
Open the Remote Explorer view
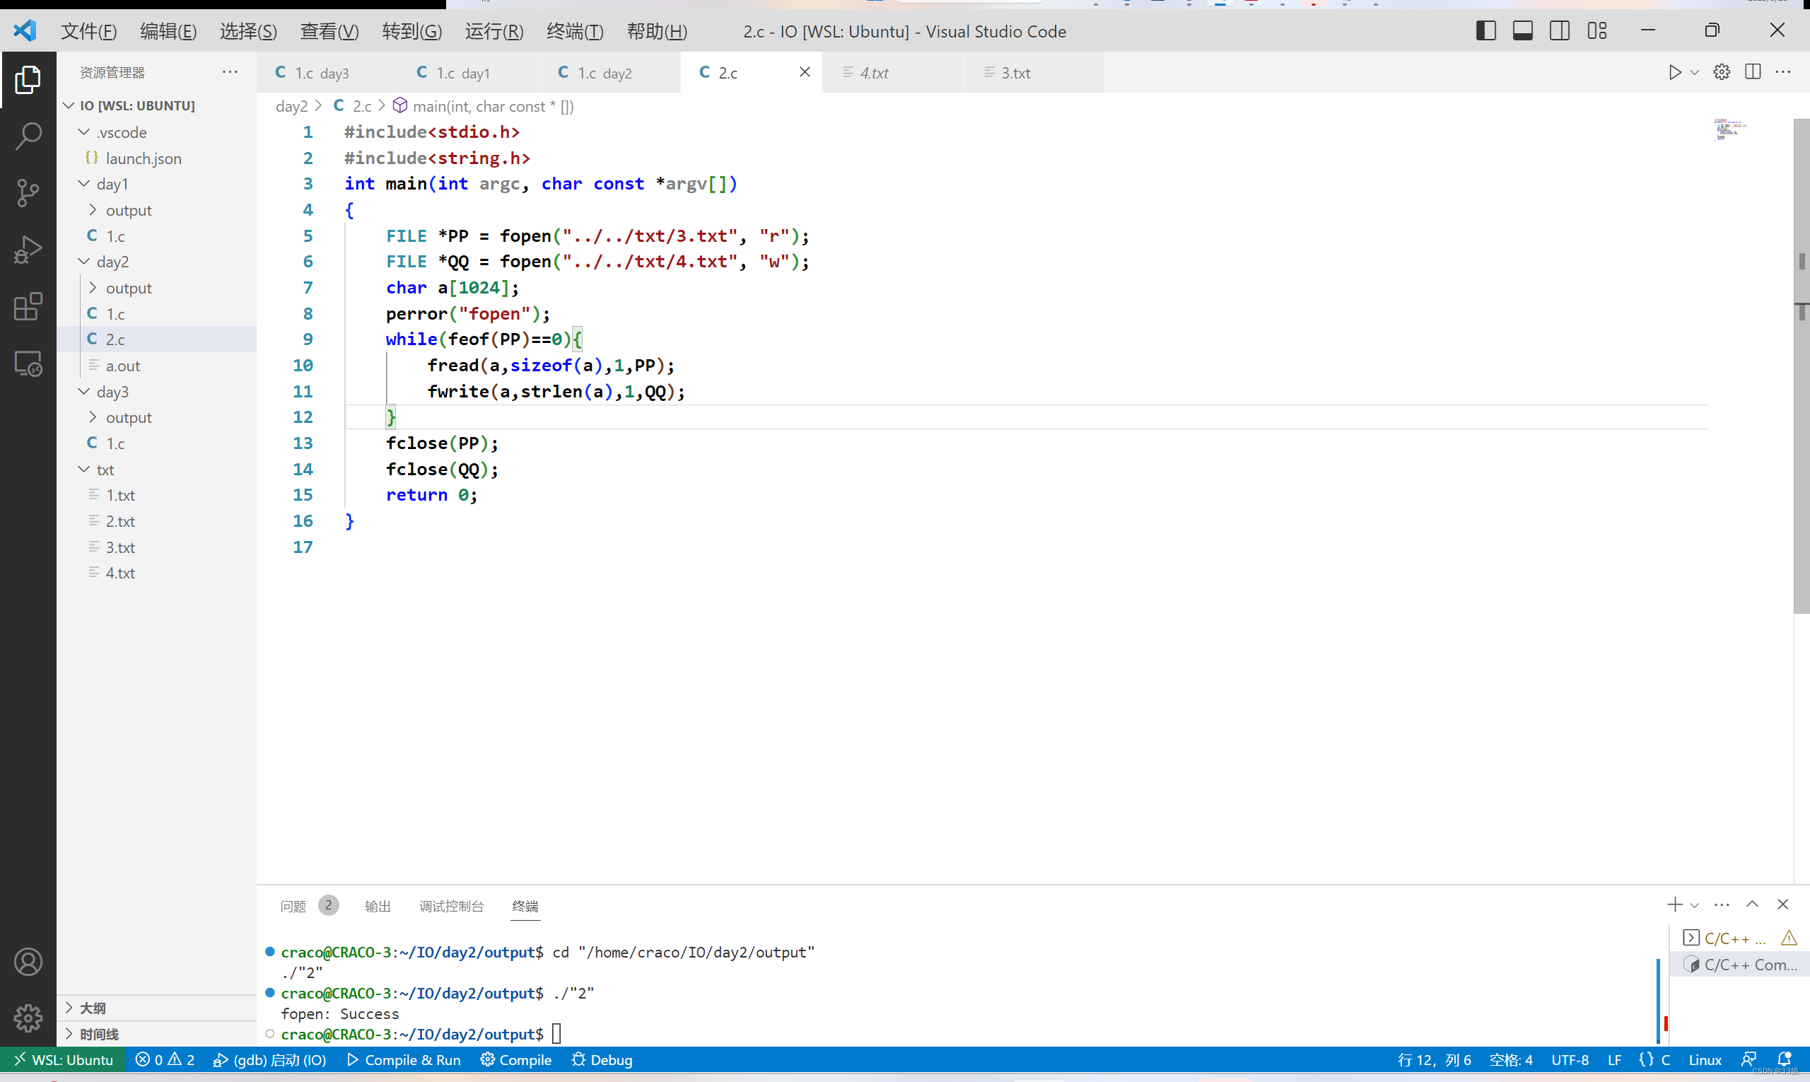pyautogui.click(x=28, y=363)
